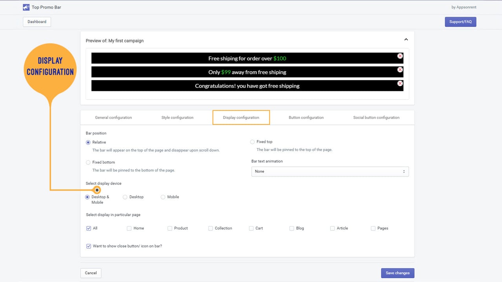Enable display on Cart page
The image size is (502, 282).
click(251, 228)
